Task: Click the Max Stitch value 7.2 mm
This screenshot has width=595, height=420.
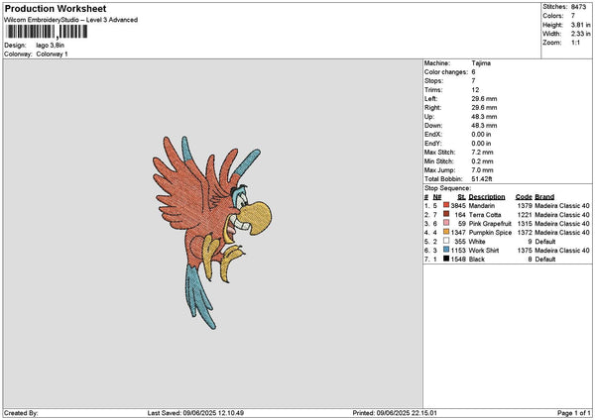Action: (x=483, y=153)
